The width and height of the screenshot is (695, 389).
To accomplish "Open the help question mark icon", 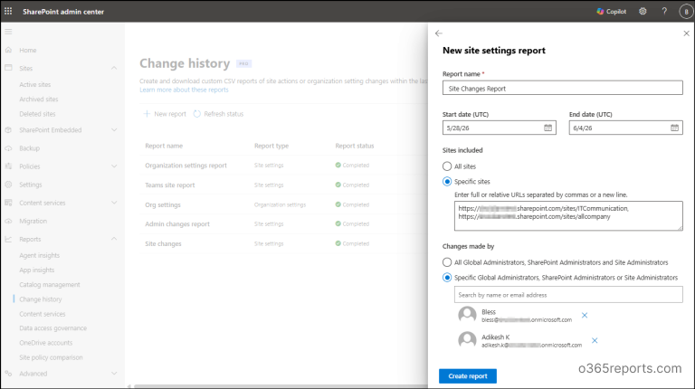I will coord(664,12).
